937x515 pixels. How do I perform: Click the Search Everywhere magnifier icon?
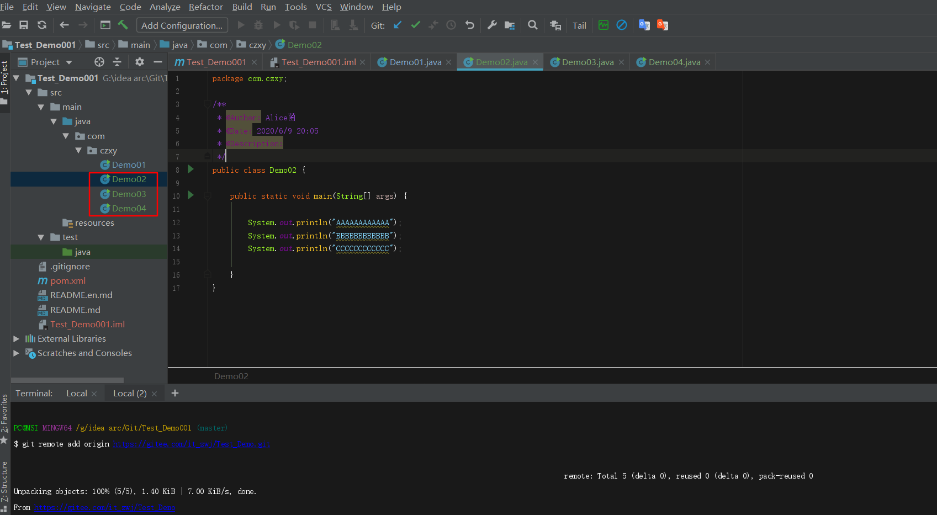[x=533, y=25]
